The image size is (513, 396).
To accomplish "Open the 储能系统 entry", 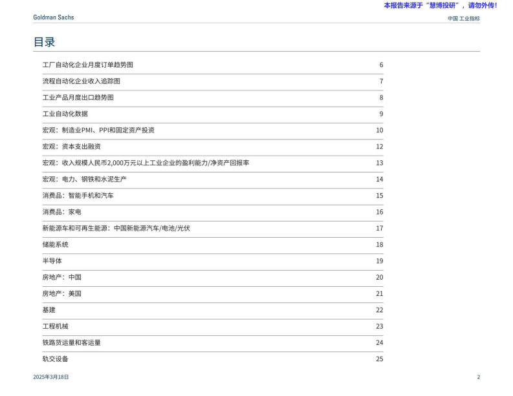I will pyautogui.click(x=55, y=244).
